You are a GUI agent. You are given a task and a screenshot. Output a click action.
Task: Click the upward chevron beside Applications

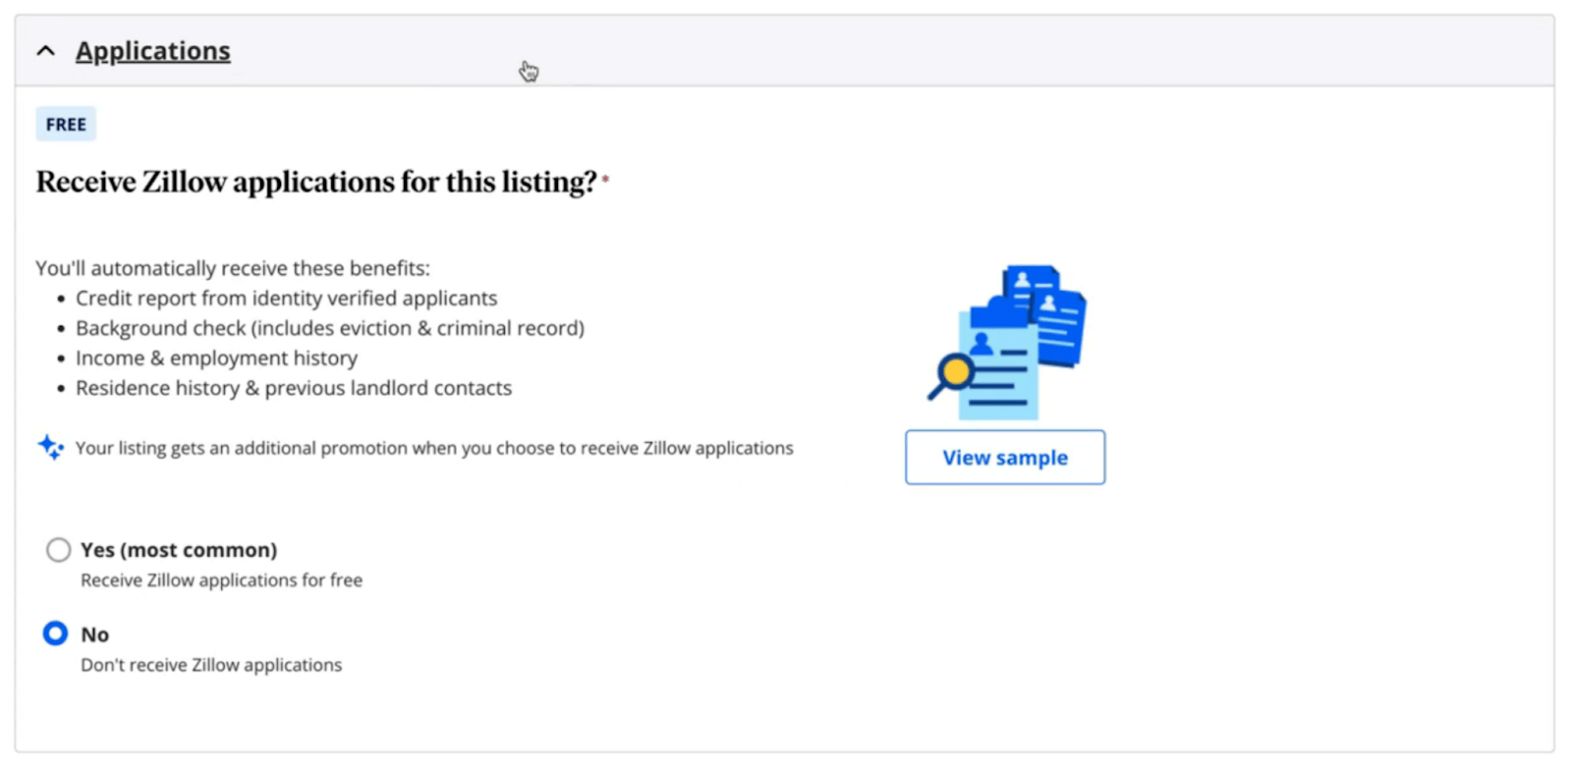[44, 49]
